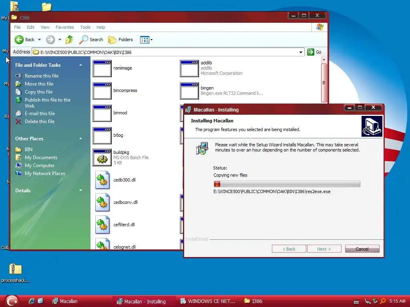Select the buildpkg batch file icon
410x307 pixels.
coord(102,157)
